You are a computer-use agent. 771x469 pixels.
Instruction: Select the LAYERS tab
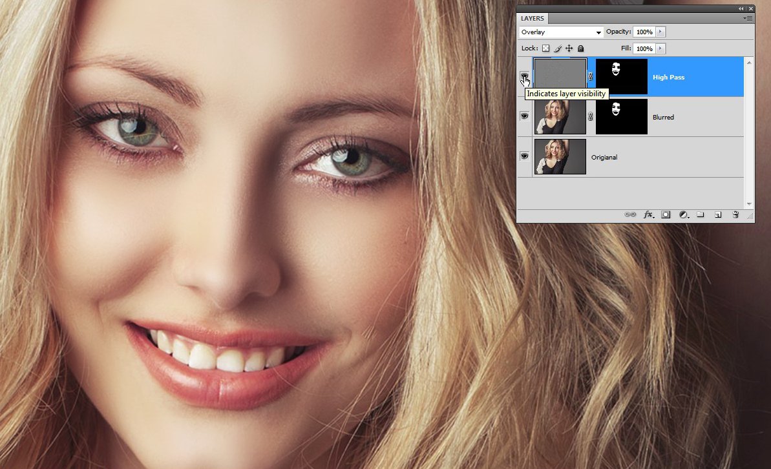coord(532,18)
